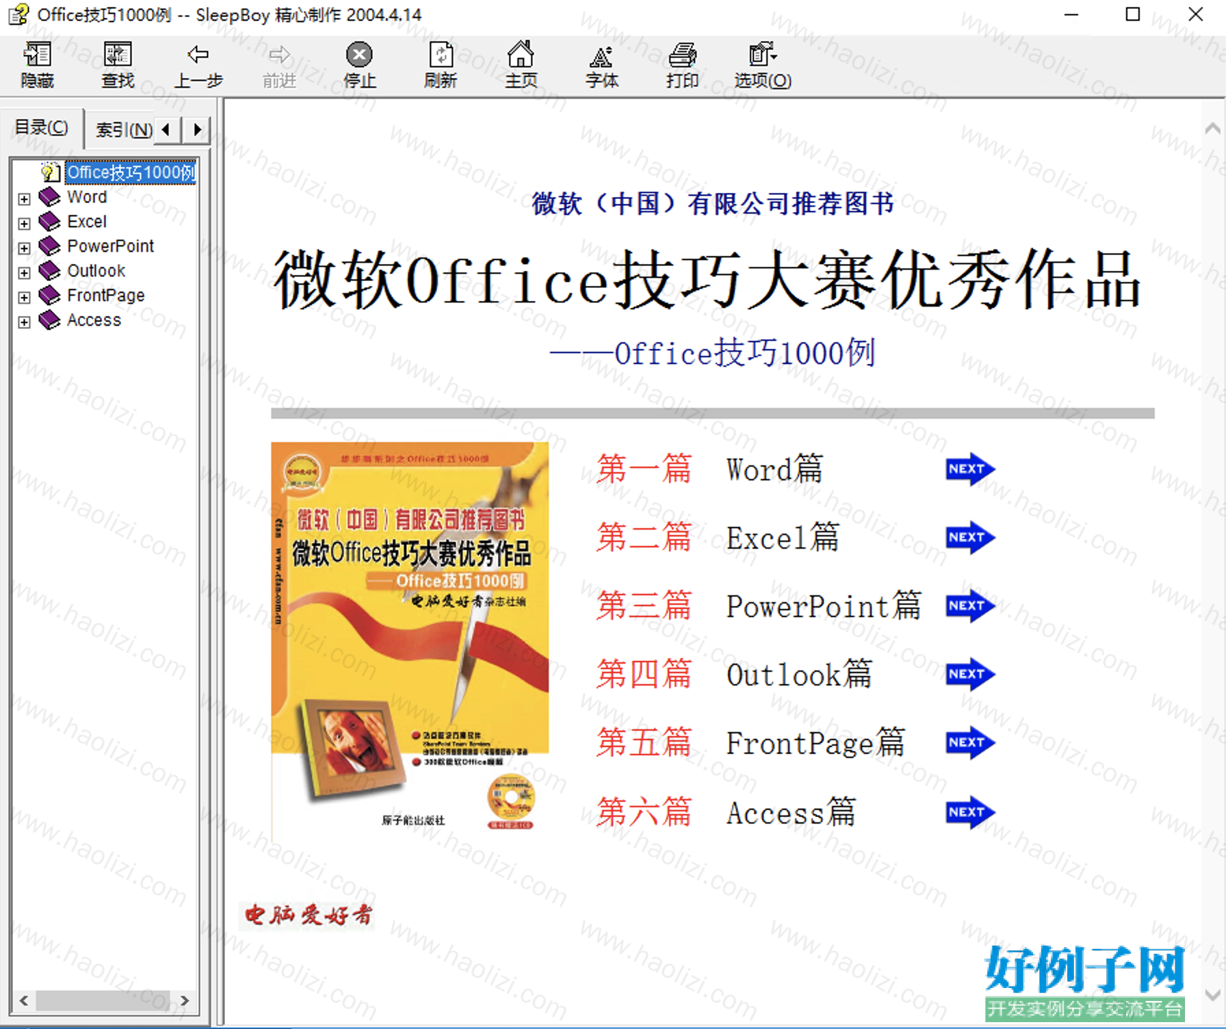Expand the Access tree node
Image resolution: width=1226 pixels, height=1029 pixels.
(x=25, y=322)
